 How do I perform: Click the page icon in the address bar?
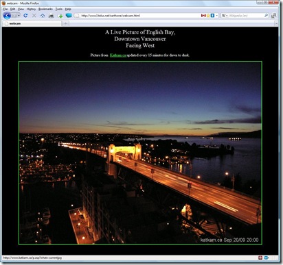tap(78, 16)
